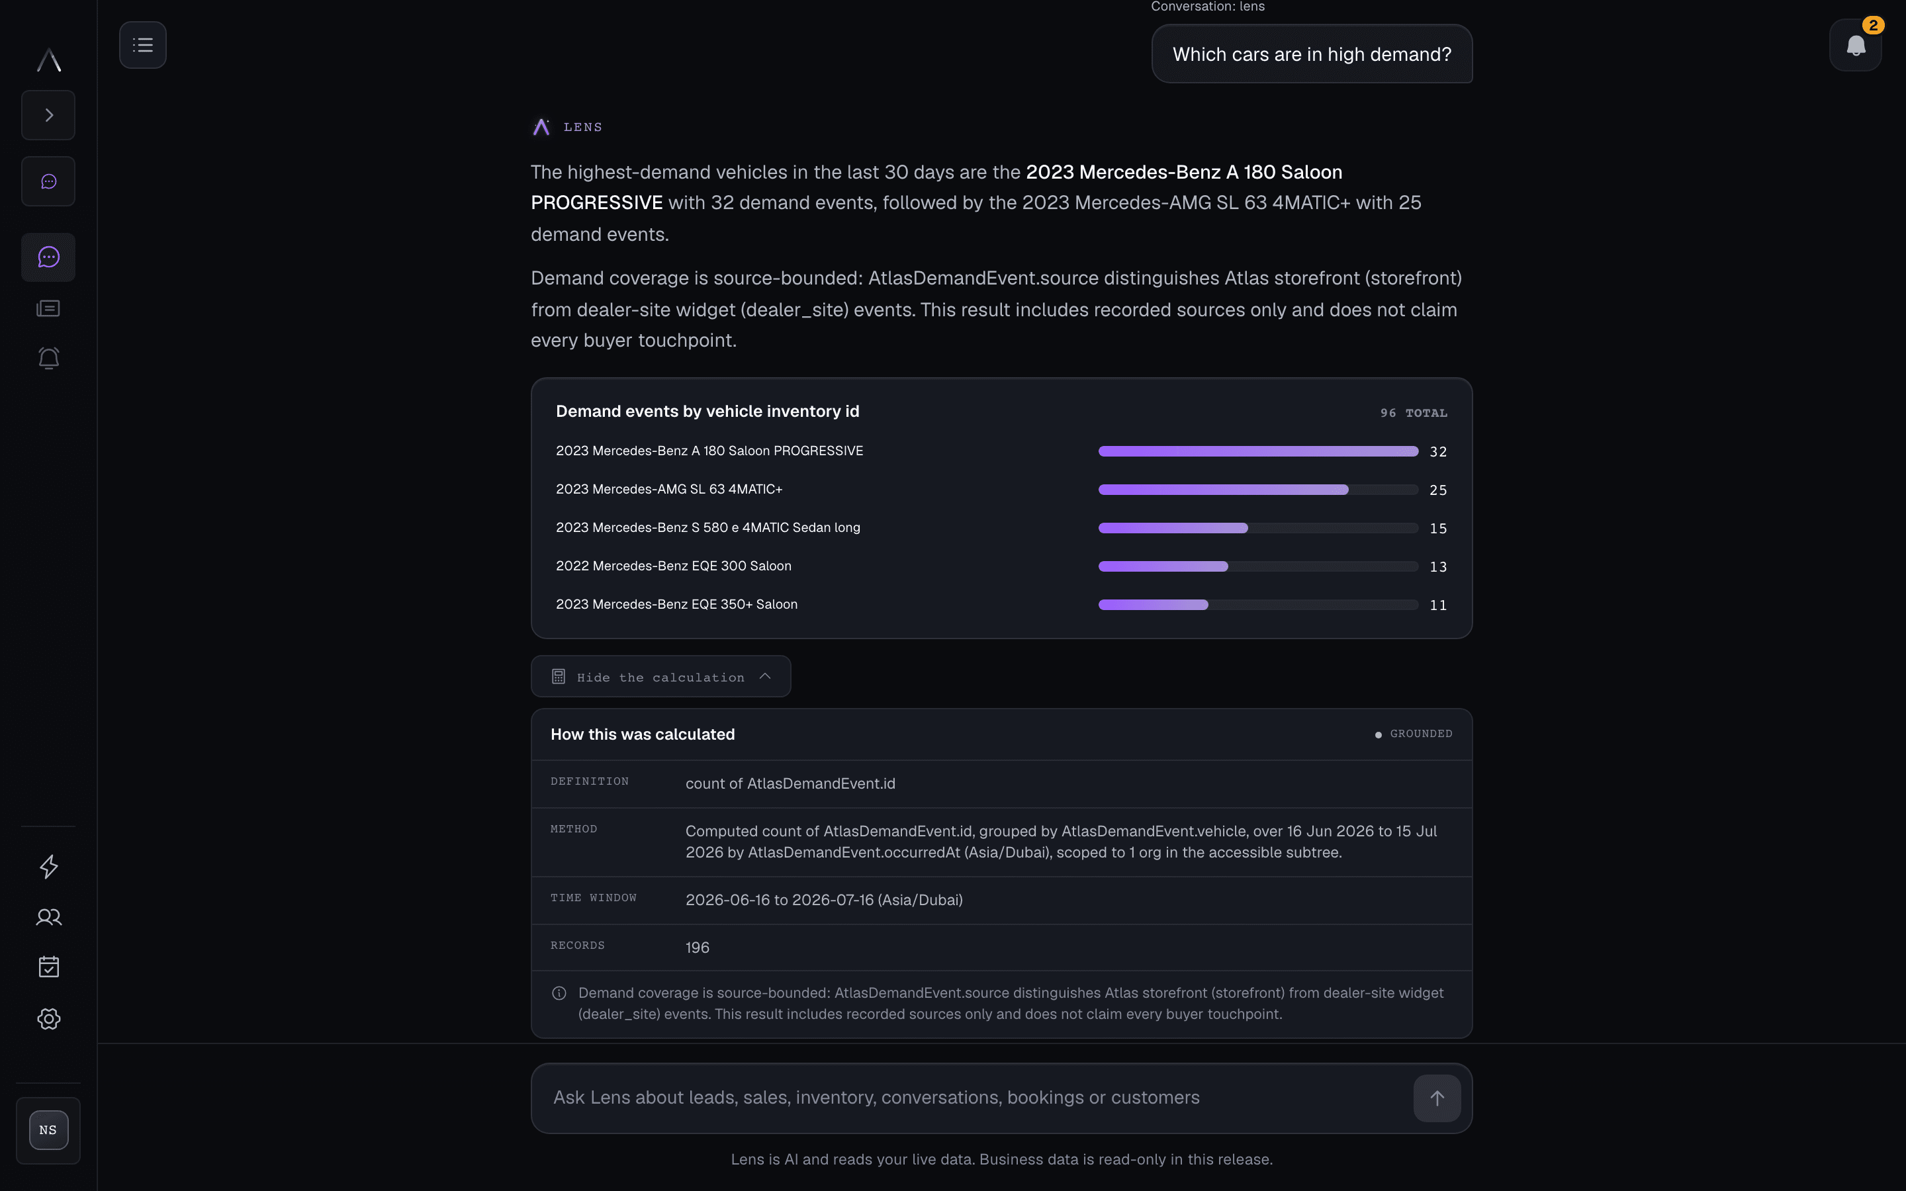The image size is (1906, 1191).
Task: Click the METHOD row label
Action: [x=573, y=828]
